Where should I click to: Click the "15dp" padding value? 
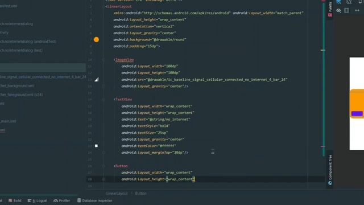152,46
